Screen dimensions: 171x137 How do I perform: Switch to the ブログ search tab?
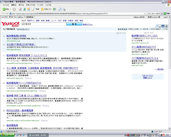(x=60, y=21)
